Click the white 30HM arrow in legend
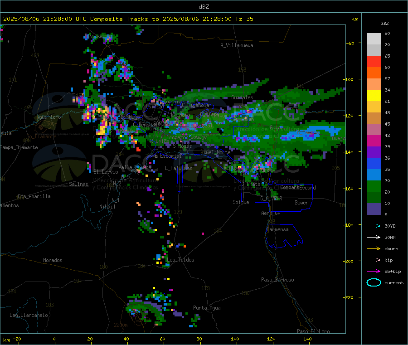Viewport: 408px width, 345px height. (374, 237)
